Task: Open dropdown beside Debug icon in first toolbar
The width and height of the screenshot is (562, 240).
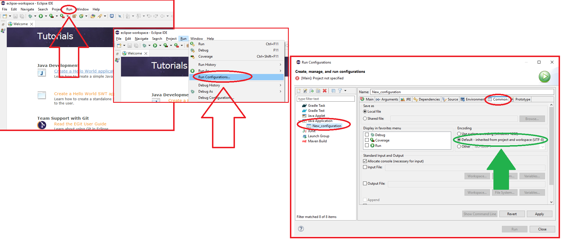Action: [x=35, y=16]
